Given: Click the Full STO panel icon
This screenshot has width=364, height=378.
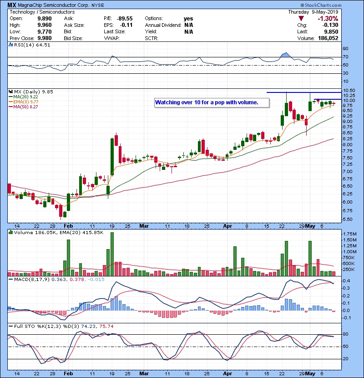Looking at the screenshot, I should [x=11, y=326].
